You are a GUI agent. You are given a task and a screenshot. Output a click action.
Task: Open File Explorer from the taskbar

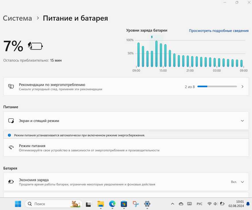click(100, 204)
